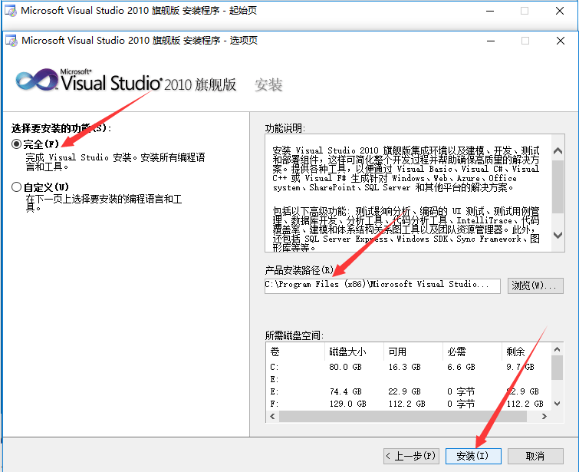Screen dimensions: 579x472
Task: Click down arrow of feature description scrollbar
Action: (x=558, y=235)
